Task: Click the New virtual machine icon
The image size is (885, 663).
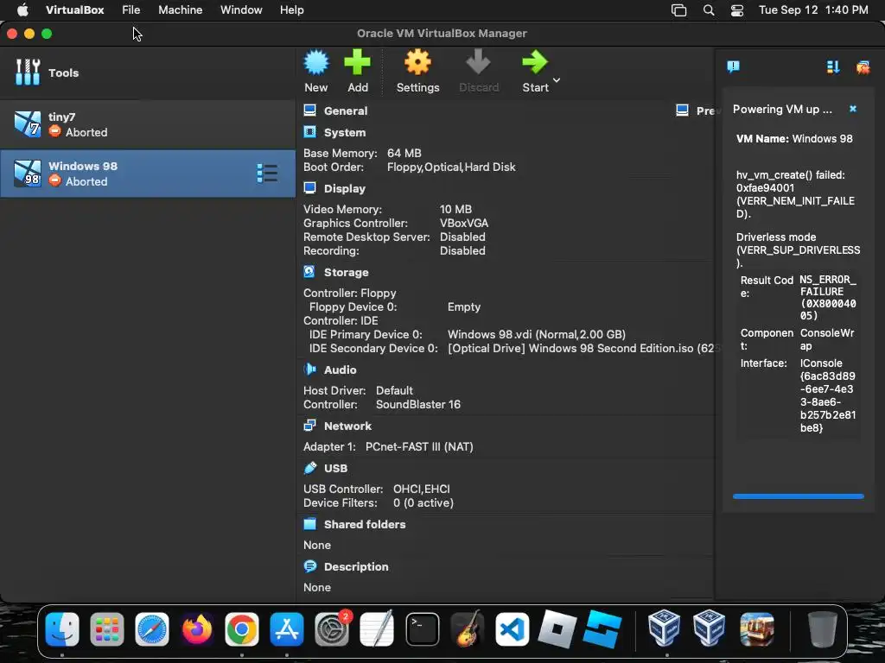Action: coord(316,72)
